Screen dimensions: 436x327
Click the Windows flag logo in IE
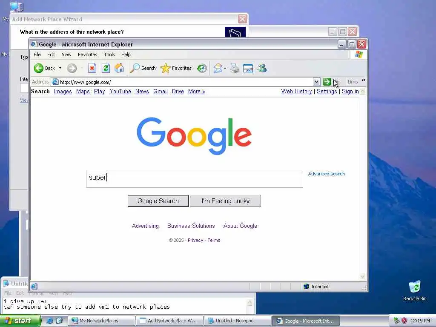[359, 54]
